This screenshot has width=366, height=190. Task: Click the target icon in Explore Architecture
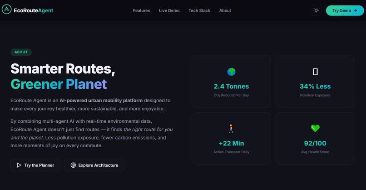(x=73, y=165)
